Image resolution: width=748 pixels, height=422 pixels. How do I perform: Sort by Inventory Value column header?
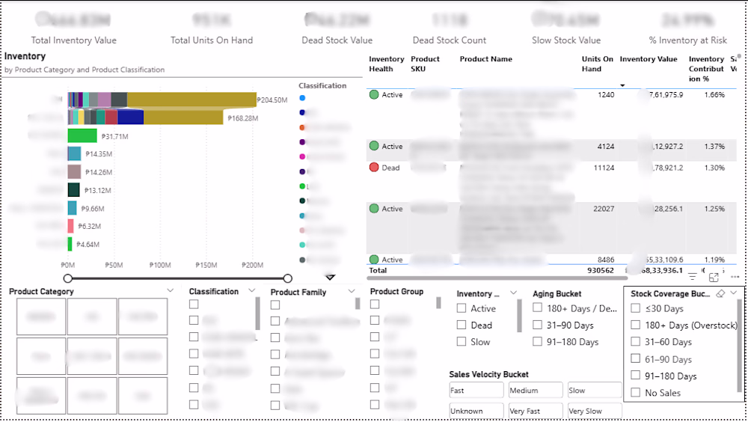pyautogui.click(x=649, y=59)
